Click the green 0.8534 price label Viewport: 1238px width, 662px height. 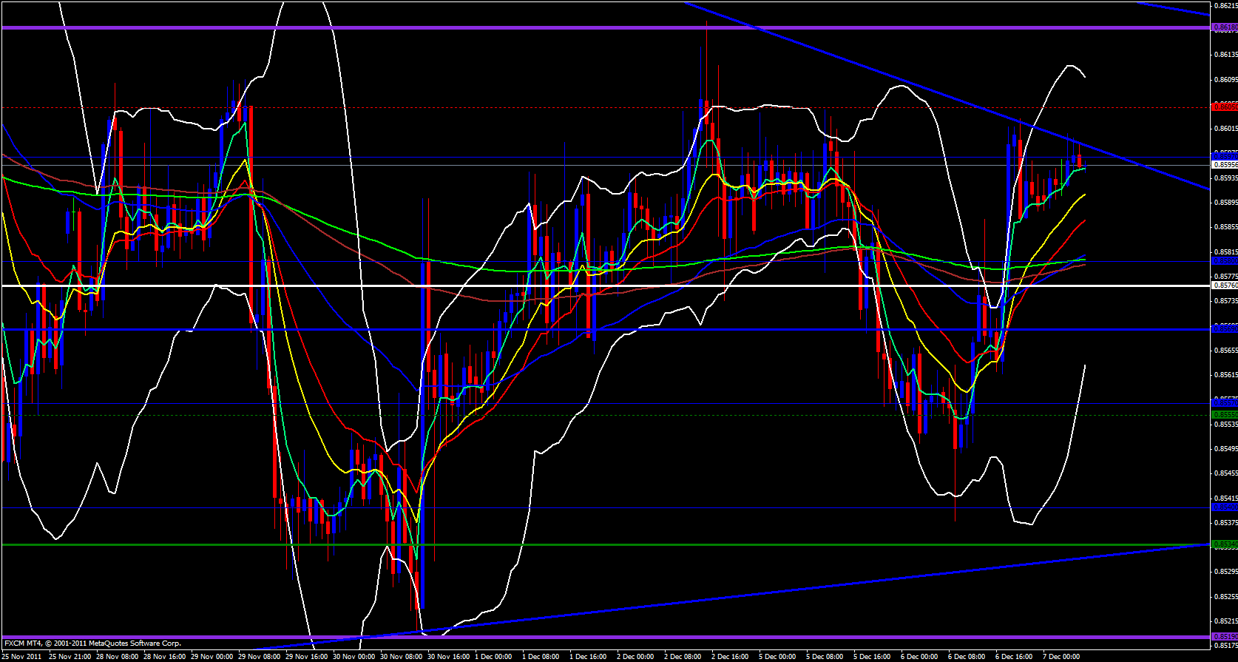(x=1224, y=544)
